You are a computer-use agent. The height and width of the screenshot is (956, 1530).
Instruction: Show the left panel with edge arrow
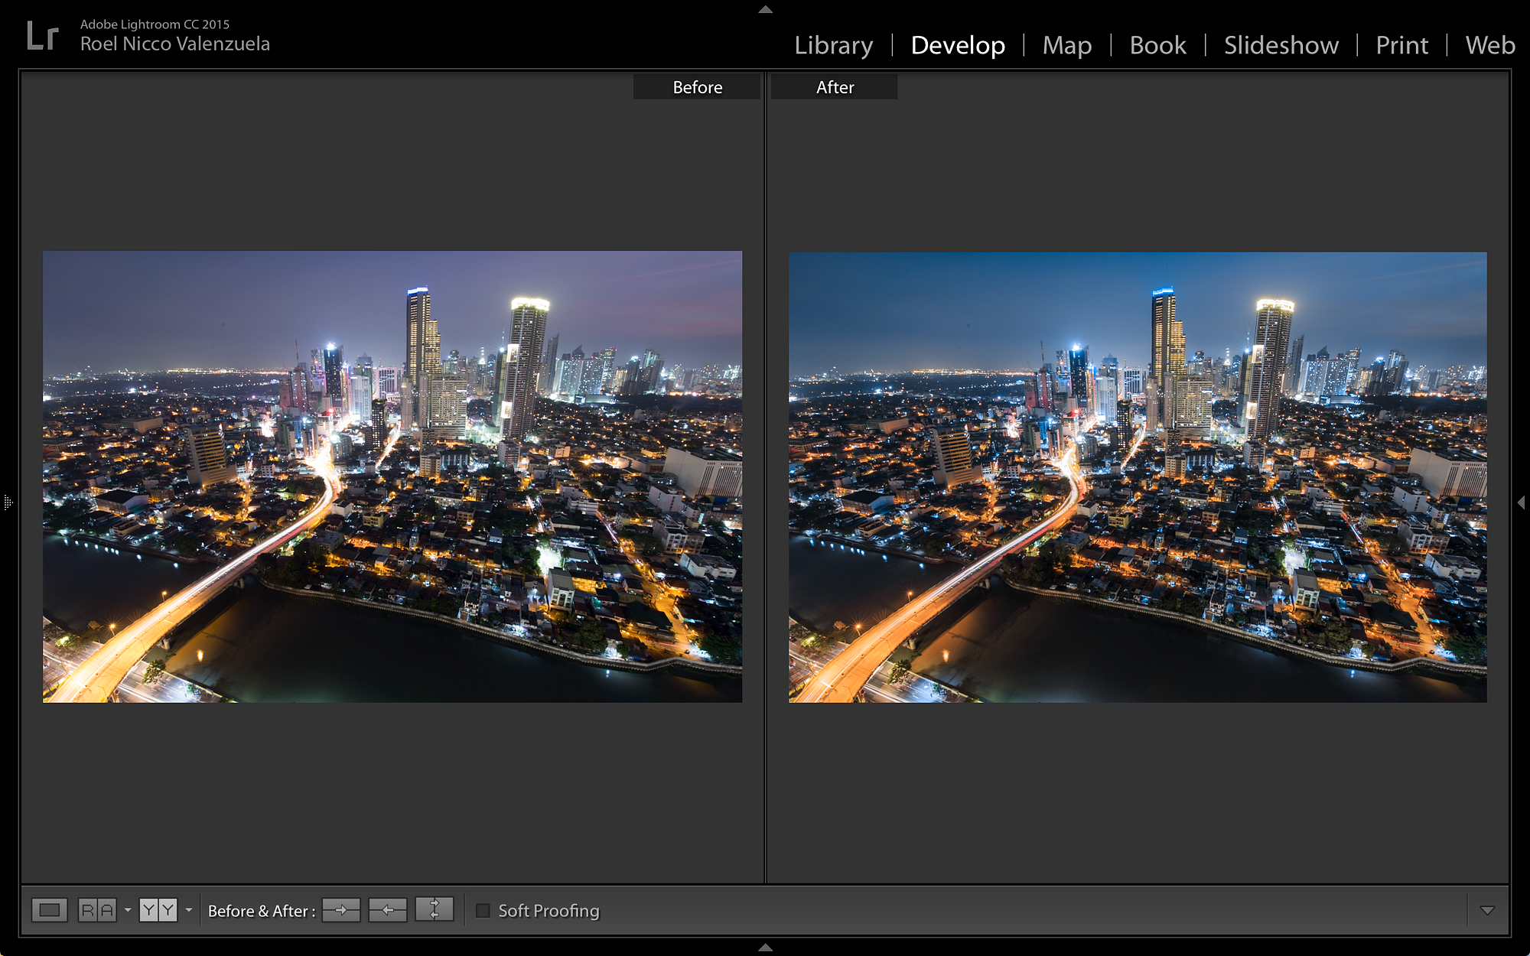(8, 502)
